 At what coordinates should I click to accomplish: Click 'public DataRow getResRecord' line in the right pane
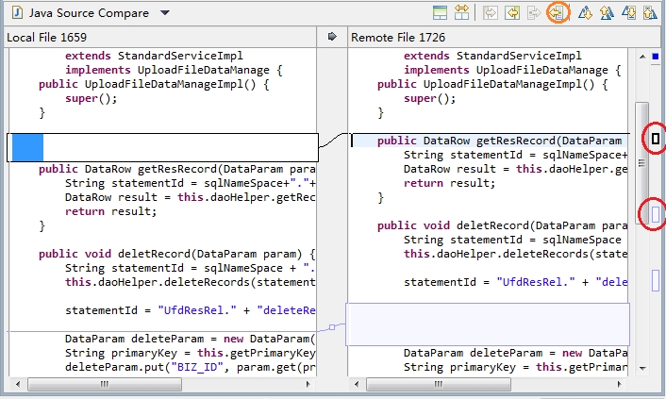[x=500, y=141]
